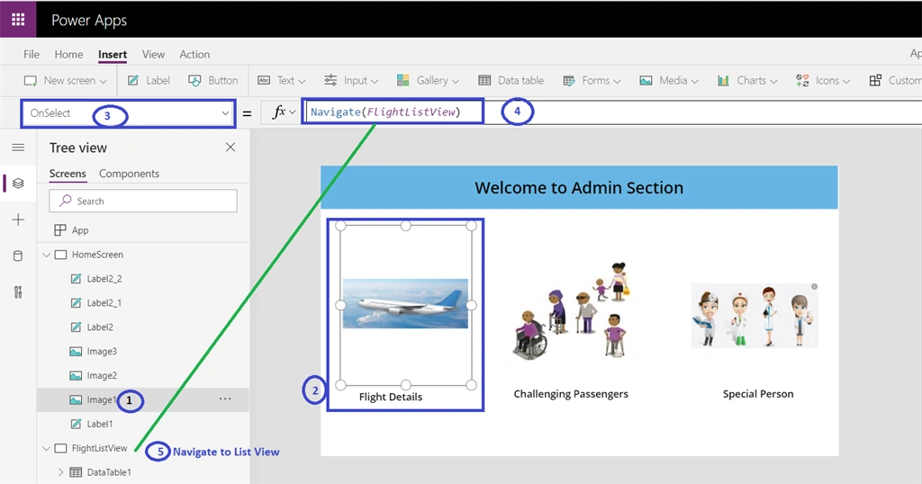
Task: Open the Tree view layers icon
Action: pyautogui.click(x=18, y=184)
